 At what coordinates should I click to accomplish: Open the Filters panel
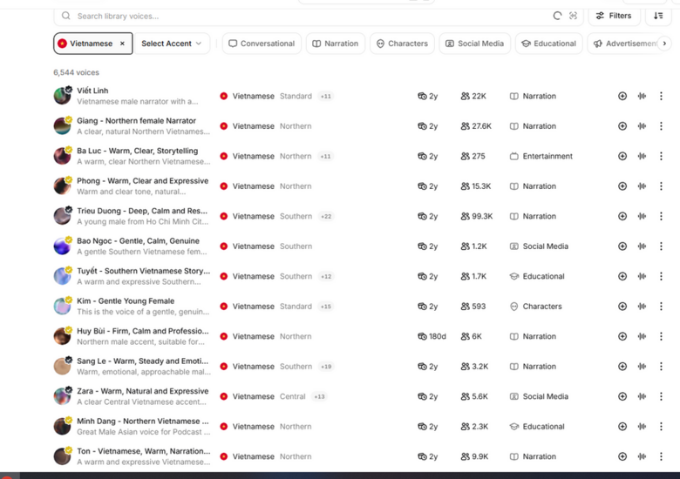tap(614, 16)
